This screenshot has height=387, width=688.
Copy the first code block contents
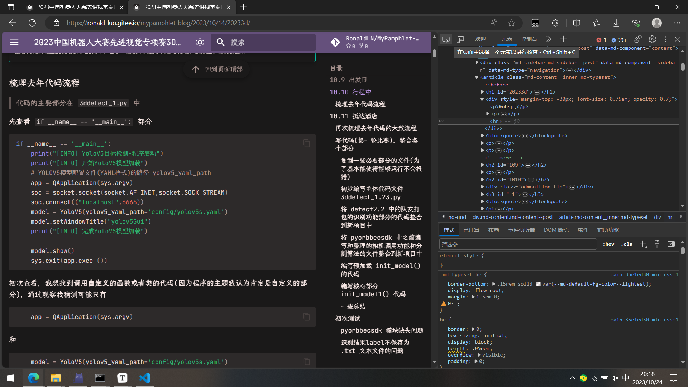pyautogui.click(x=306, y=143)
